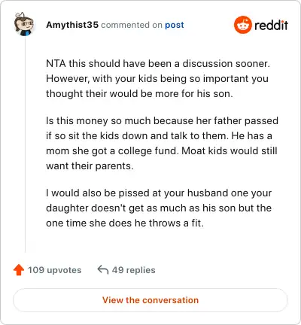Click the line "one time she does he throws"

tap(125, 223)
